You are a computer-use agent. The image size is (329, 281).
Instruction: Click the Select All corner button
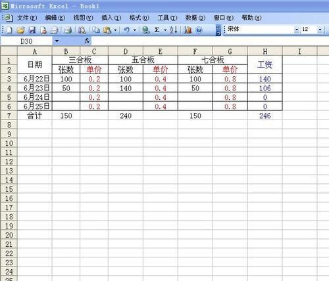click(x=9, y=51)
